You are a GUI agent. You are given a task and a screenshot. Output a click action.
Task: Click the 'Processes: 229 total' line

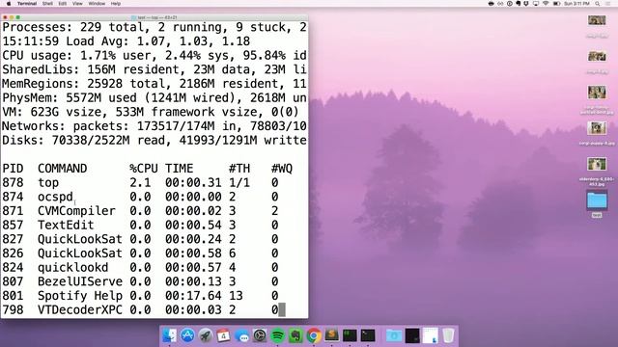154,27
